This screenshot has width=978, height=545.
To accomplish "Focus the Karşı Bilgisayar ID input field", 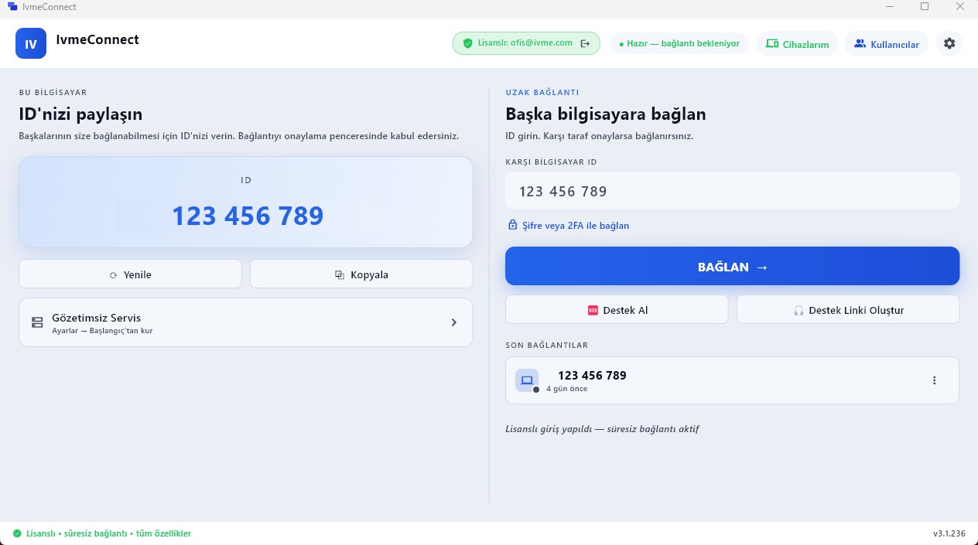I will (x=732, y=190).
